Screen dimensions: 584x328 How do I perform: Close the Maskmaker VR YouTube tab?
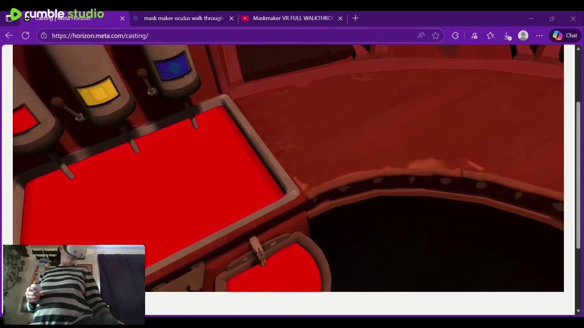tap(340, 18)
